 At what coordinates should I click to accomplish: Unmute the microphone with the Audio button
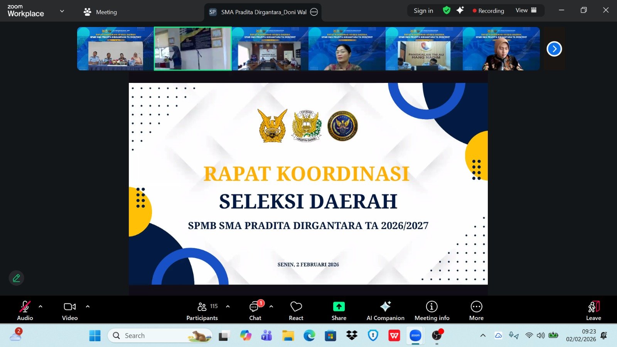pyautogui.click(x=25, y=310)
